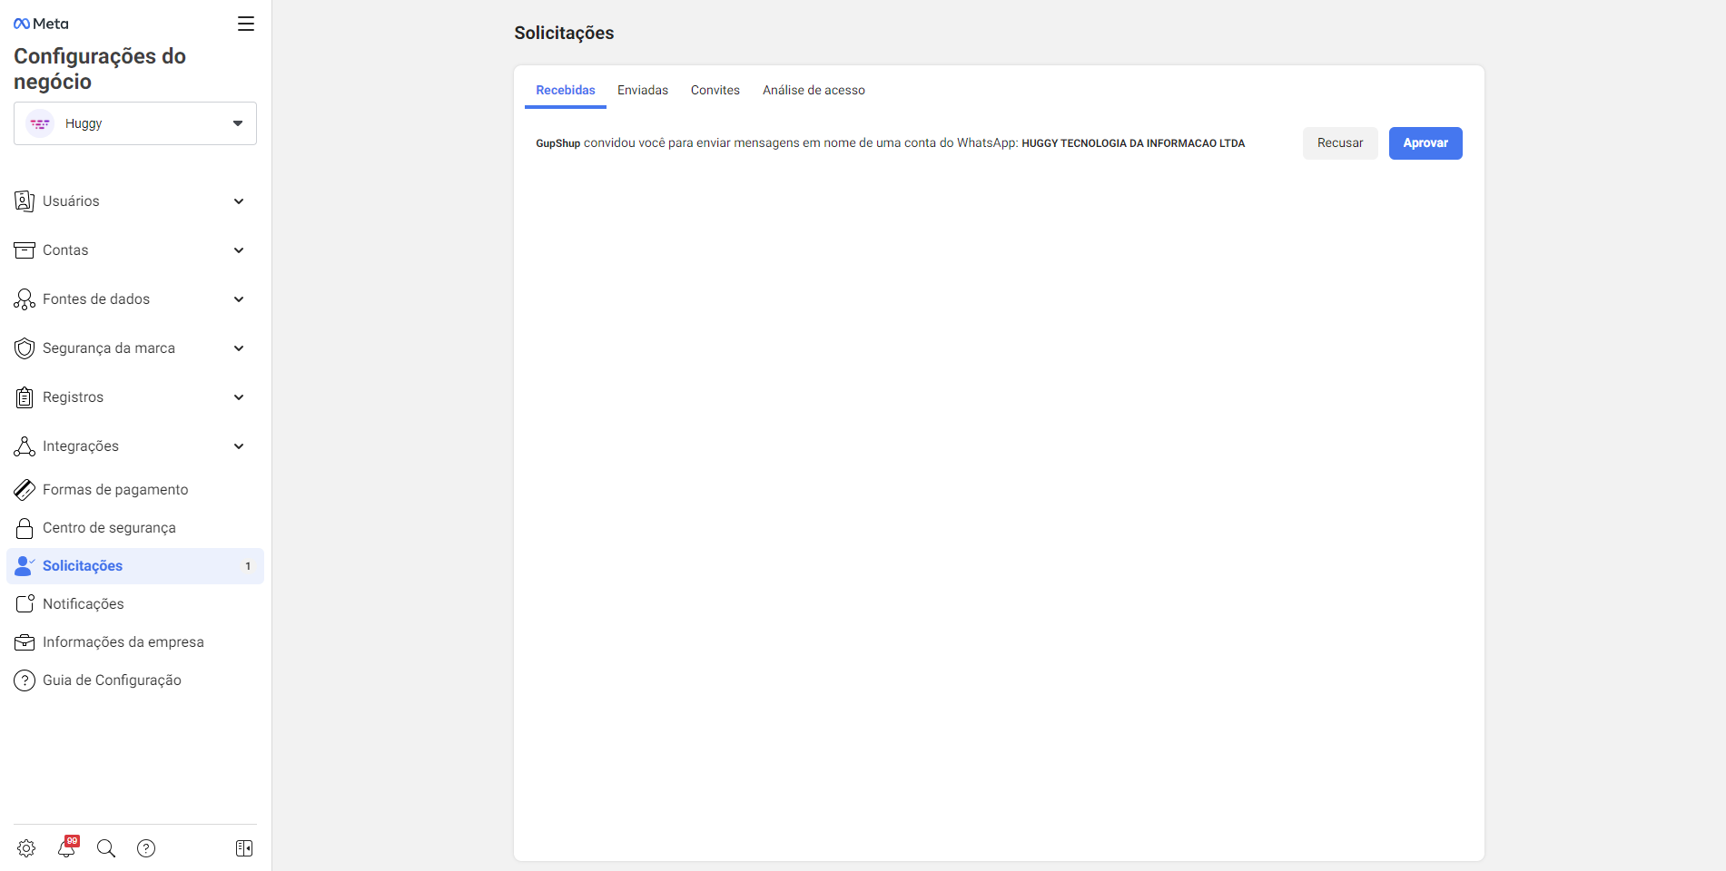Screen dimensions: 1726x871
Task: Click the Solicitações person icon
Action: (x=25, y=566)
